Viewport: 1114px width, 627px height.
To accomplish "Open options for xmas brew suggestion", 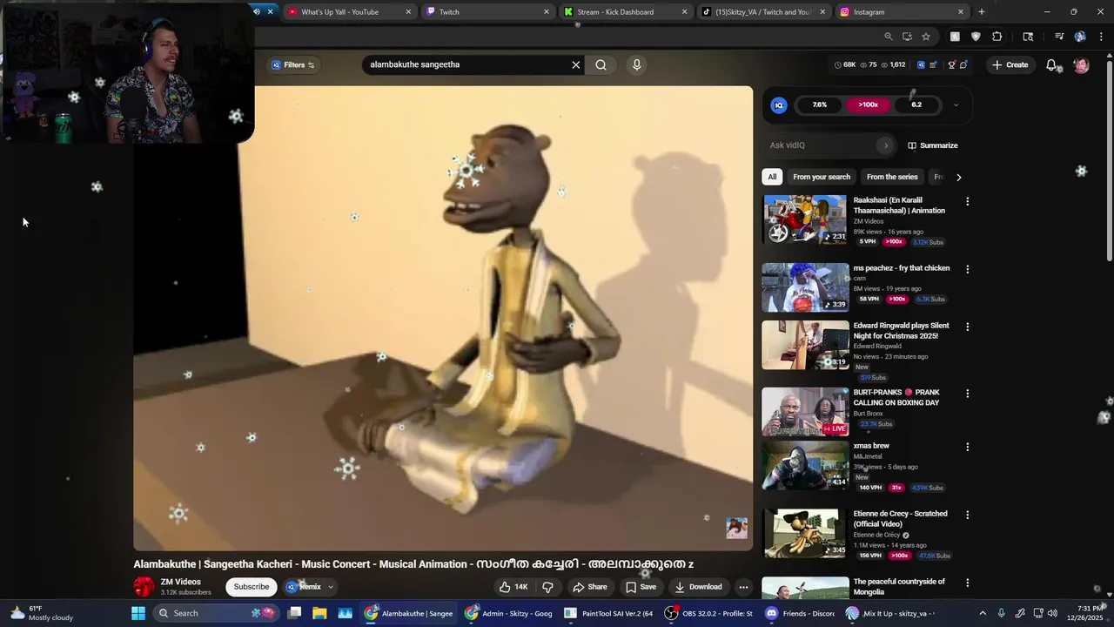I will [967, 447].
